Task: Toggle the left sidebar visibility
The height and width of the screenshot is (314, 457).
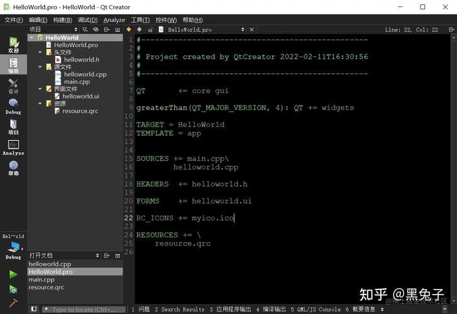Action: coord(34,309)
